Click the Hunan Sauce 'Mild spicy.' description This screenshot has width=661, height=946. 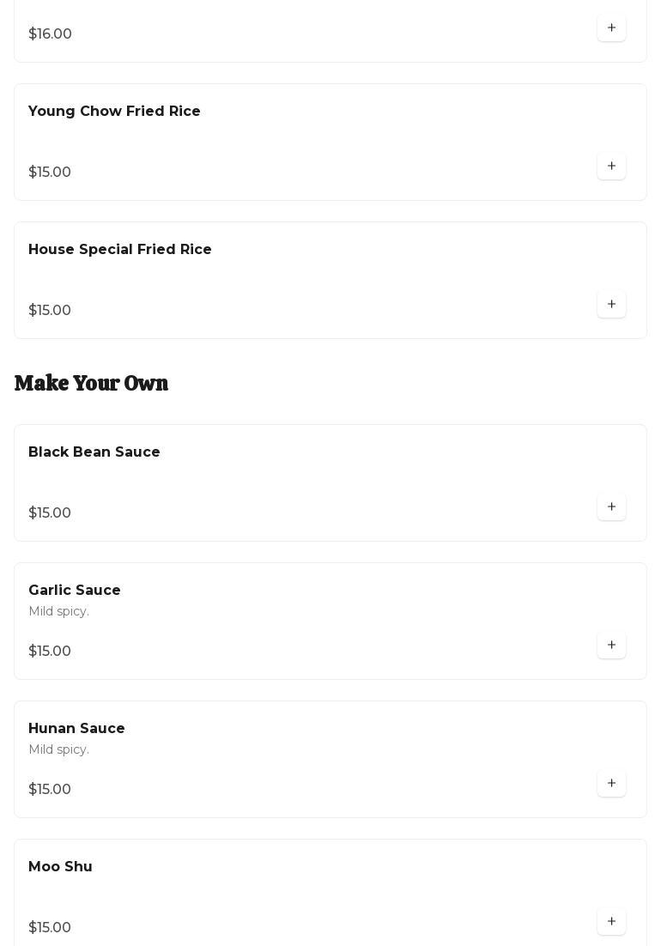(58, 750)
